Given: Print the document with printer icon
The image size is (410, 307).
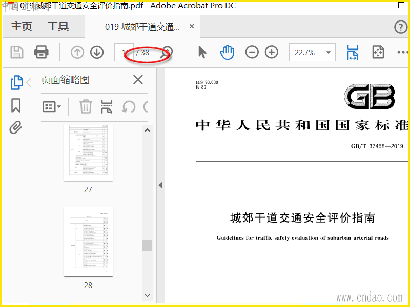Looking at the screenshot, I should (x=42, y=52).
